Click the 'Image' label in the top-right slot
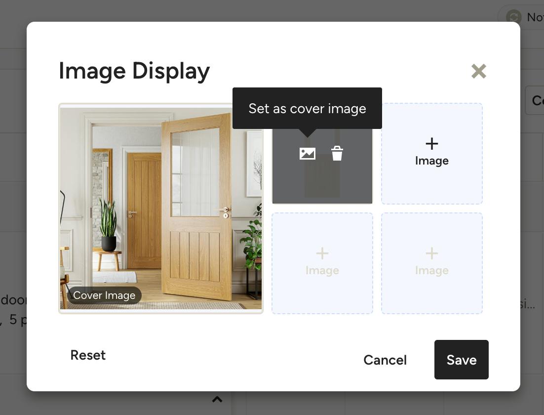 click(x=431, y=161)
